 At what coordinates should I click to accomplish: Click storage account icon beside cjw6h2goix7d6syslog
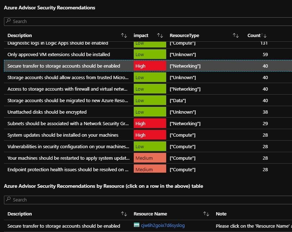click(137, 225)
